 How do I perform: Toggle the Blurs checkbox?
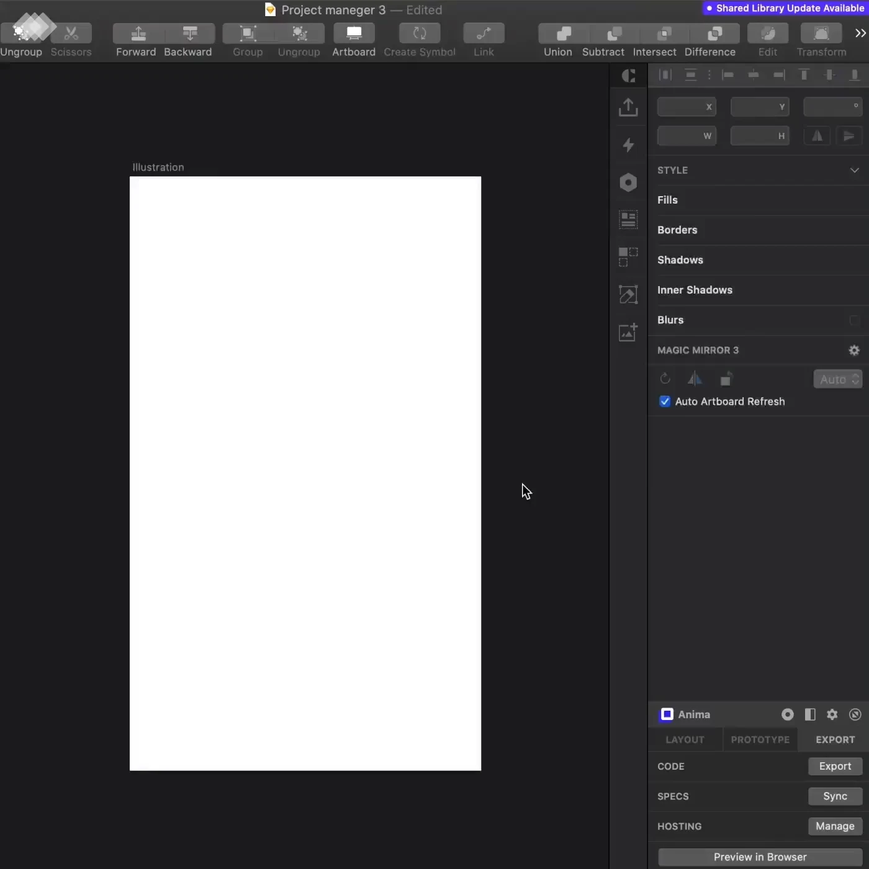click(854, 320)
